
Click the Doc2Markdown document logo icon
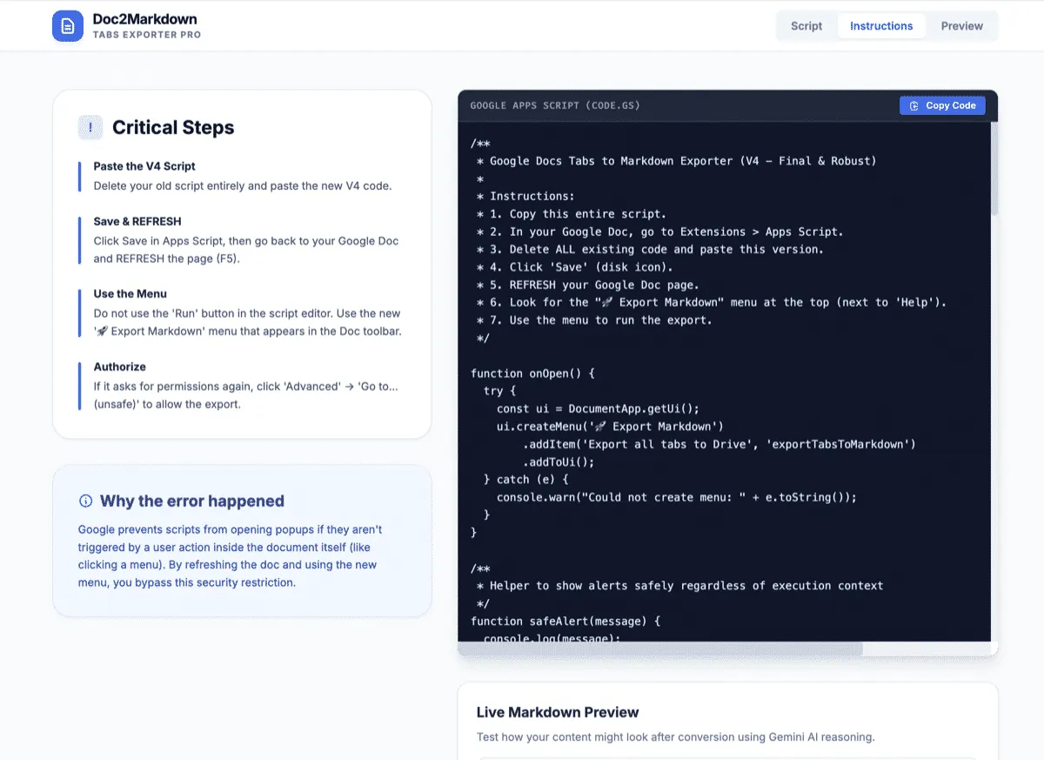pos(68,25)
